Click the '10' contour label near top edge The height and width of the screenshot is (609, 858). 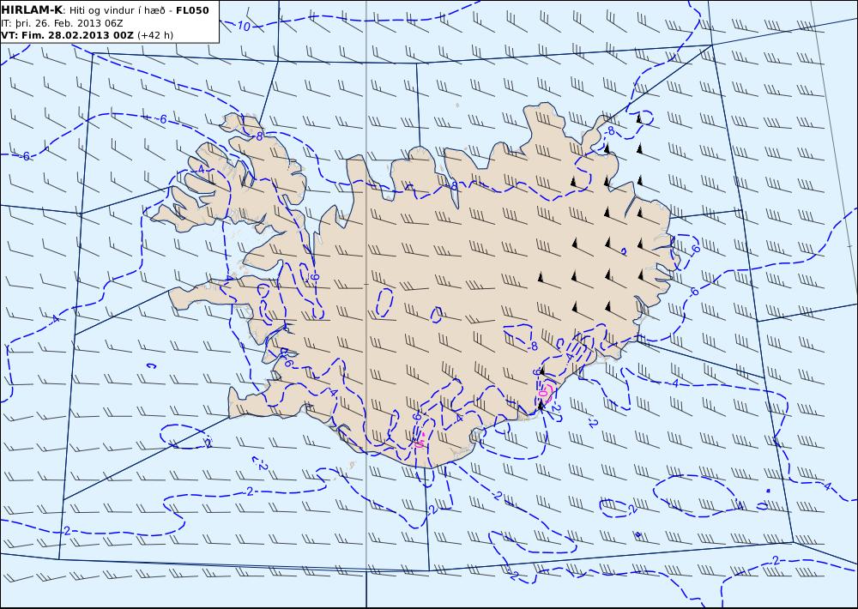click(244, 27)
